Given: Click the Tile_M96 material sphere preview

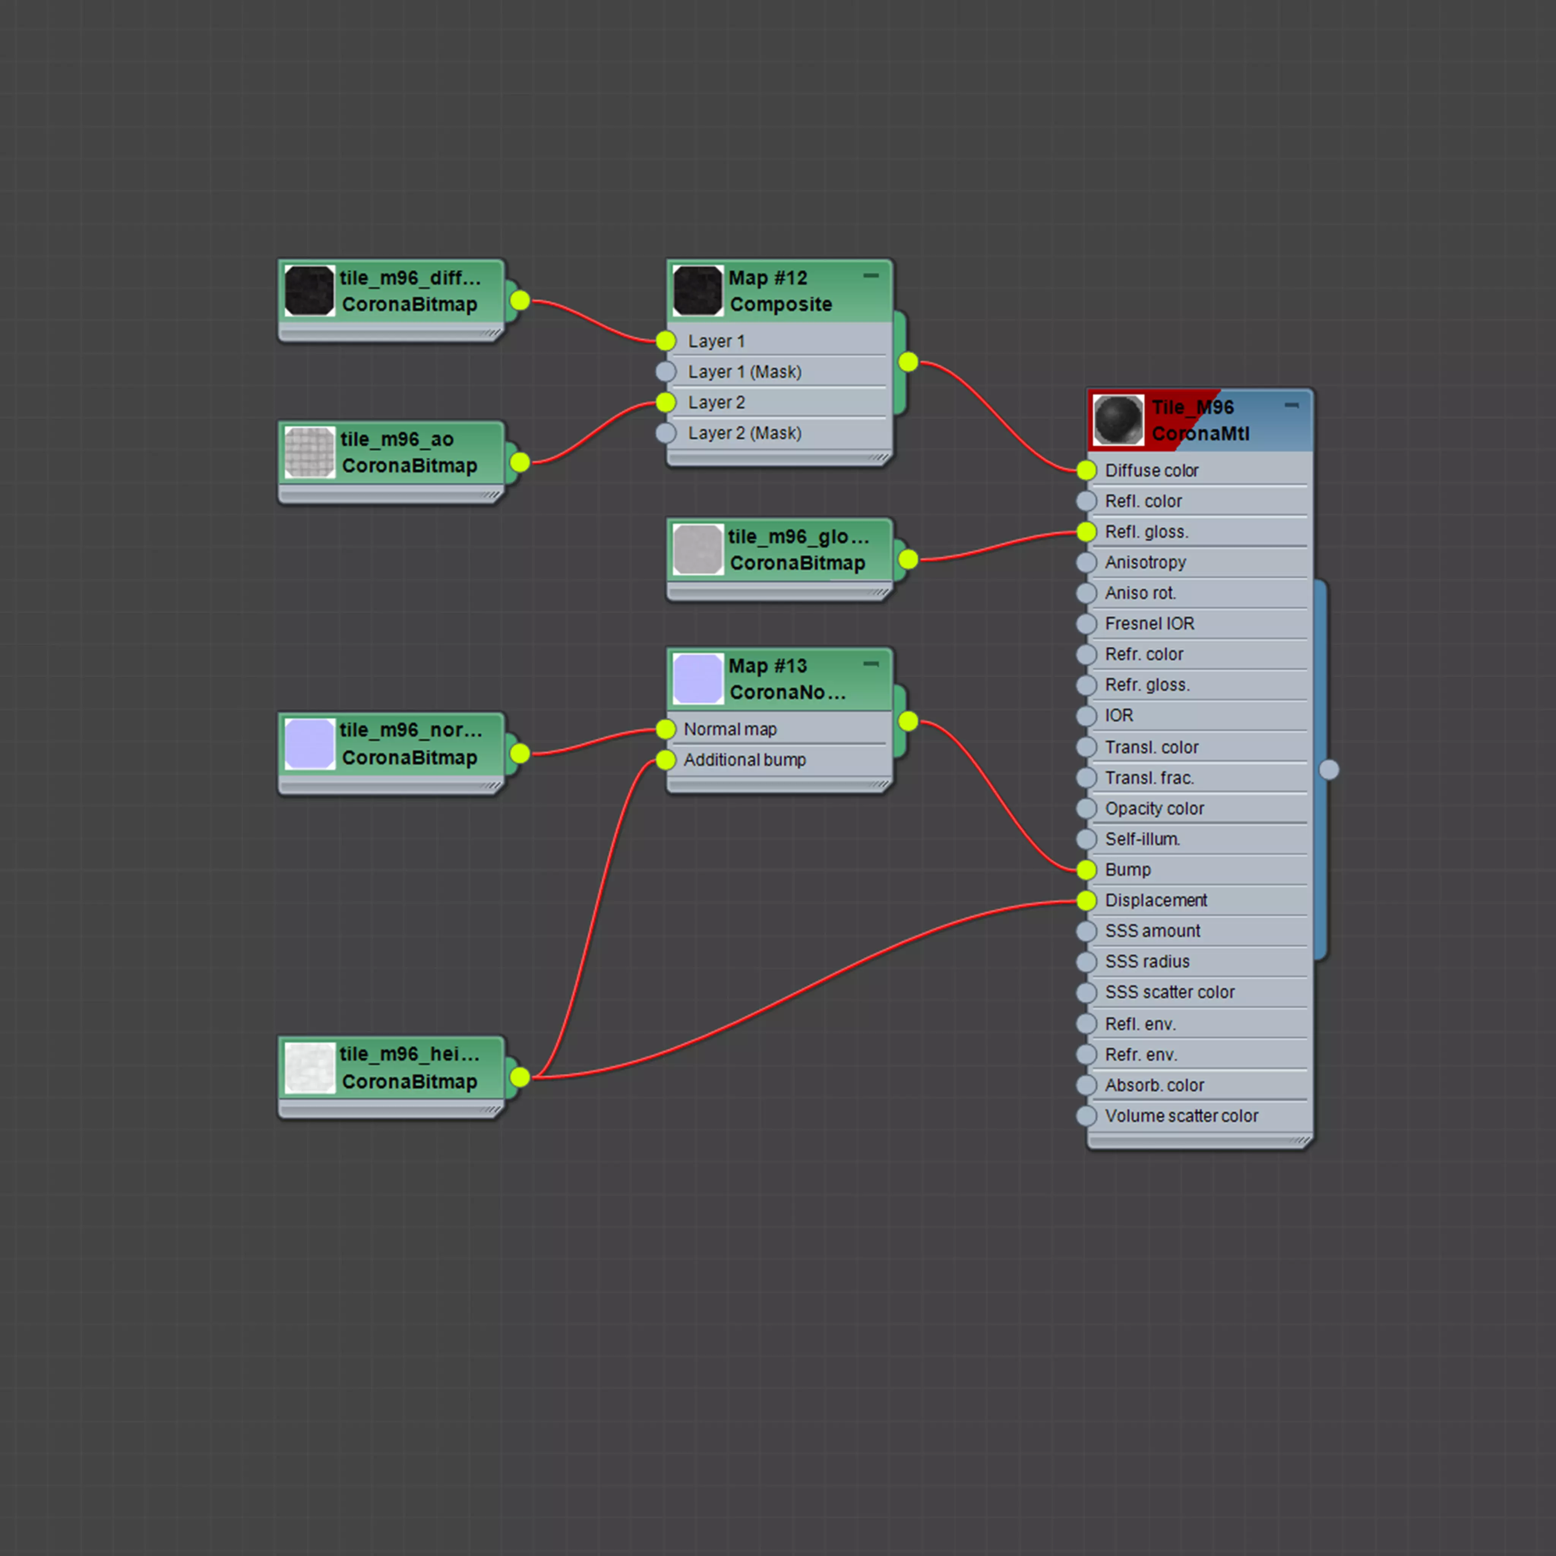Looking at the screenshot, I should 1118,420.
